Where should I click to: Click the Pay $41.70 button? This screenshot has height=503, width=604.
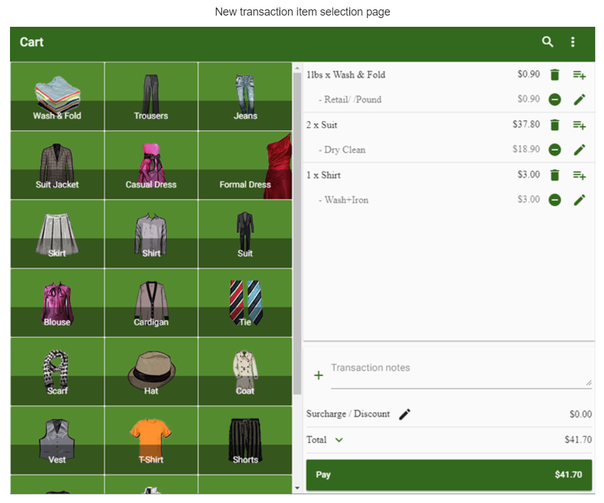coord(449,474)
